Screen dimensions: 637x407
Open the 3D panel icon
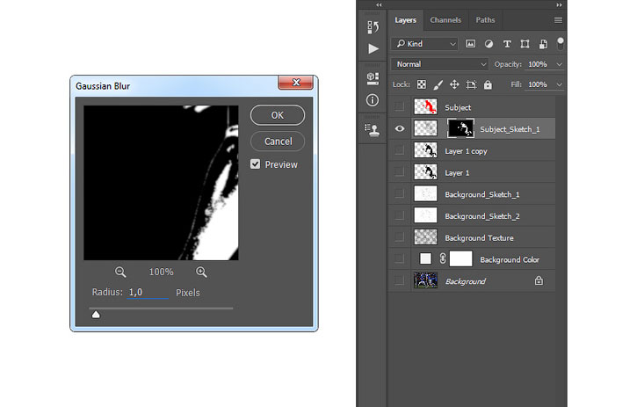coord(373,78)
